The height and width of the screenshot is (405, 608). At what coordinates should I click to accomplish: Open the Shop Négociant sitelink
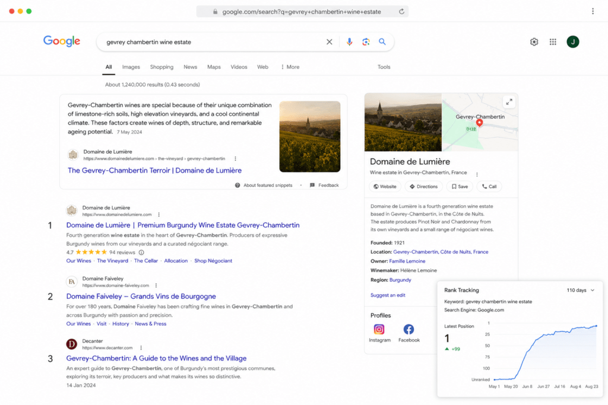[213, 261]
